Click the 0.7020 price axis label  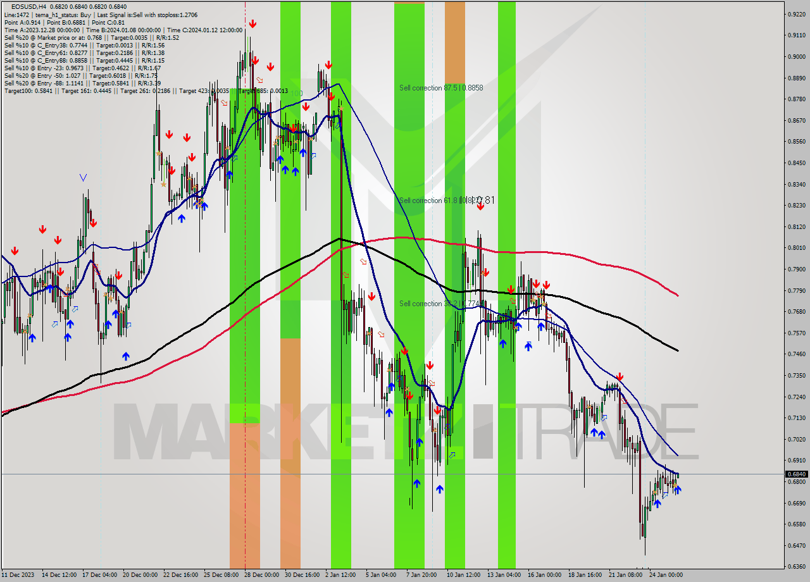pos(797,439)
